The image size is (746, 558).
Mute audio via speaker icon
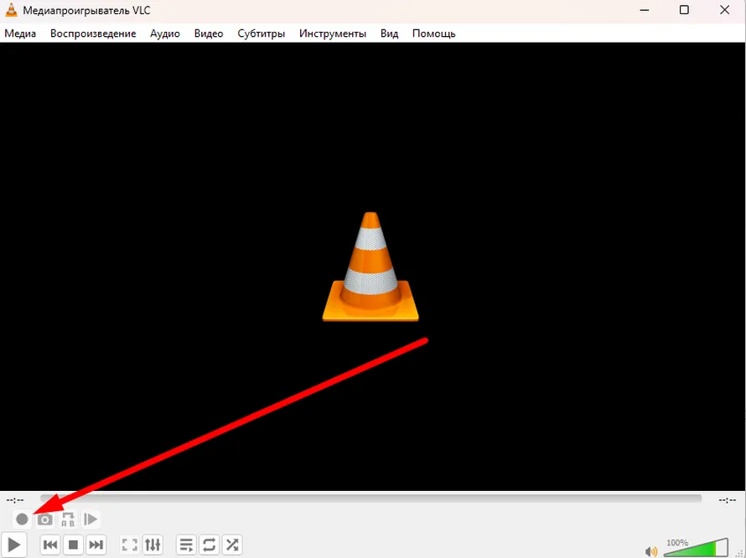[650, 551]
